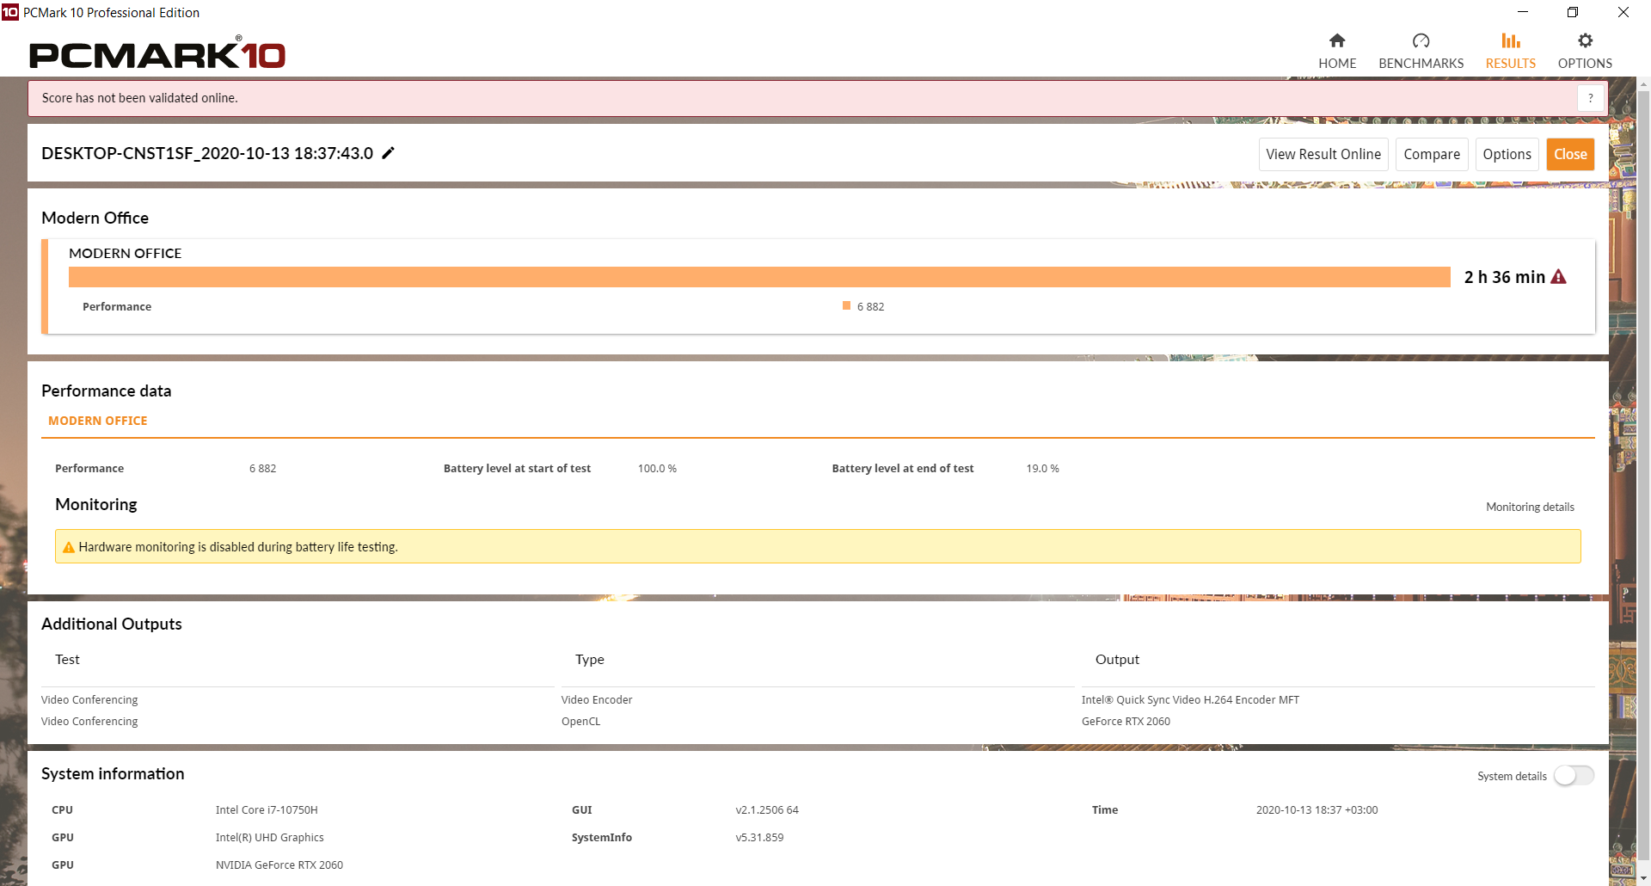
Task: Click the 2 h 36 min battery result
Action: tap(1505, 277)
